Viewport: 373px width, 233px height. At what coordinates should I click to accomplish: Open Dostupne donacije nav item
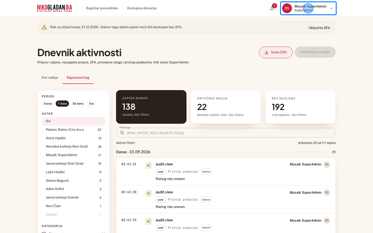point(142,8)
